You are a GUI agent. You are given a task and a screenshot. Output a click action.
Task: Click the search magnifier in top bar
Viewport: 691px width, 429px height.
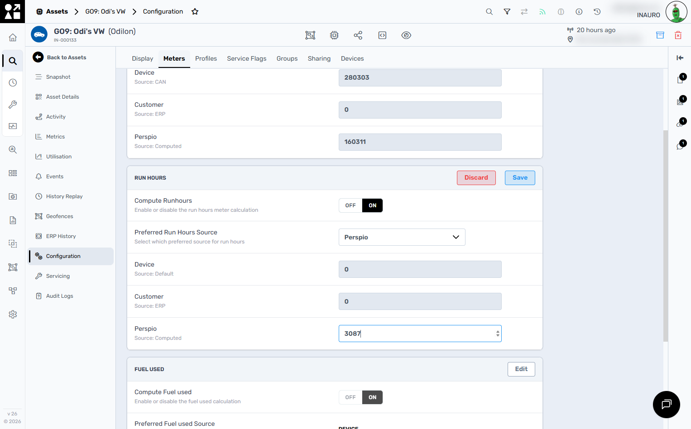click(x=489, y=12)
